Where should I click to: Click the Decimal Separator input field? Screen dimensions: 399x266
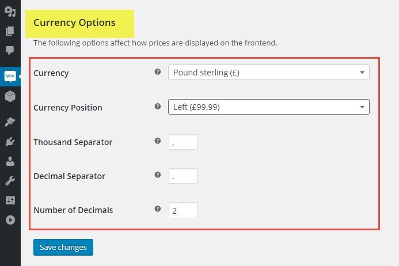(x=183, y=176)
